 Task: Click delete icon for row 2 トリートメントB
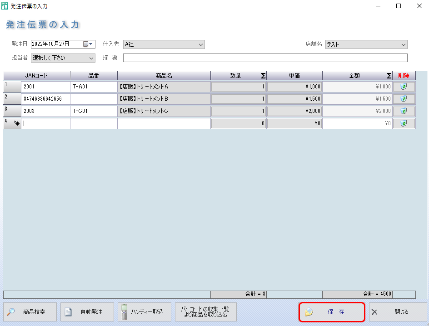tap(404, 99)
